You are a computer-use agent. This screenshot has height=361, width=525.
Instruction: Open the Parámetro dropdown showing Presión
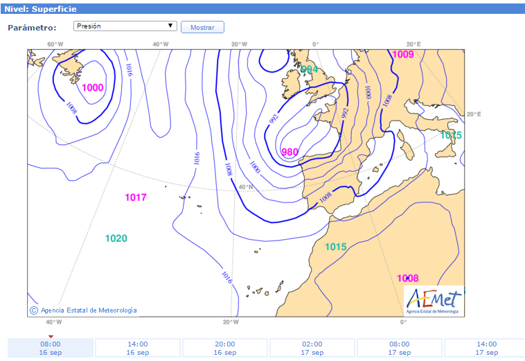(125, 26)
